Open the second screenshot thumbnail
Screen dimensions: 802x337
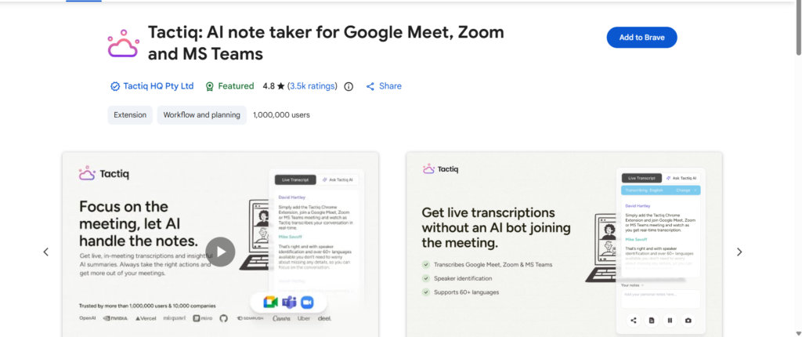pyautogui.click(x=564, y=245)
